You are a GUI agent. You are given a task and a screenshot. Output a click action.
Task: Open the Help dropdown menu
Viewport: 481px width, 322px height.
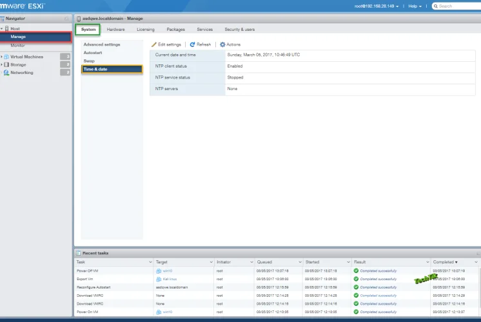[x=415, y=6]
